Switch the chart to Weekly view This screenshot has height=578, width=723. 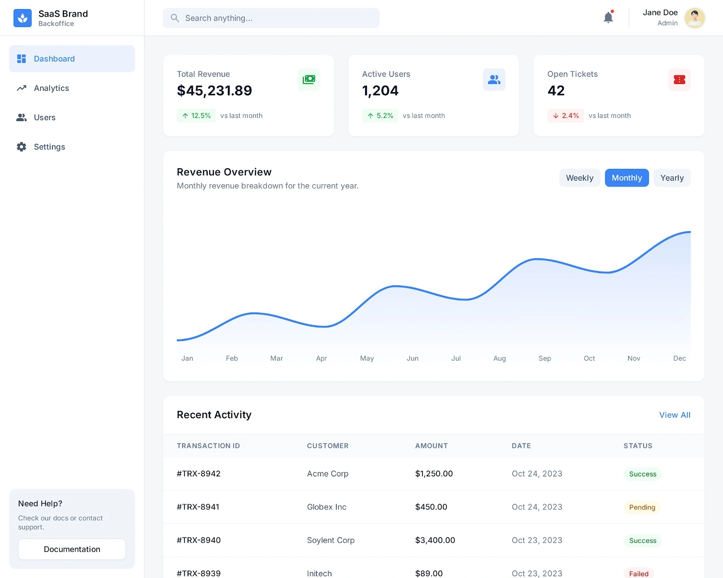pos(579,178)
